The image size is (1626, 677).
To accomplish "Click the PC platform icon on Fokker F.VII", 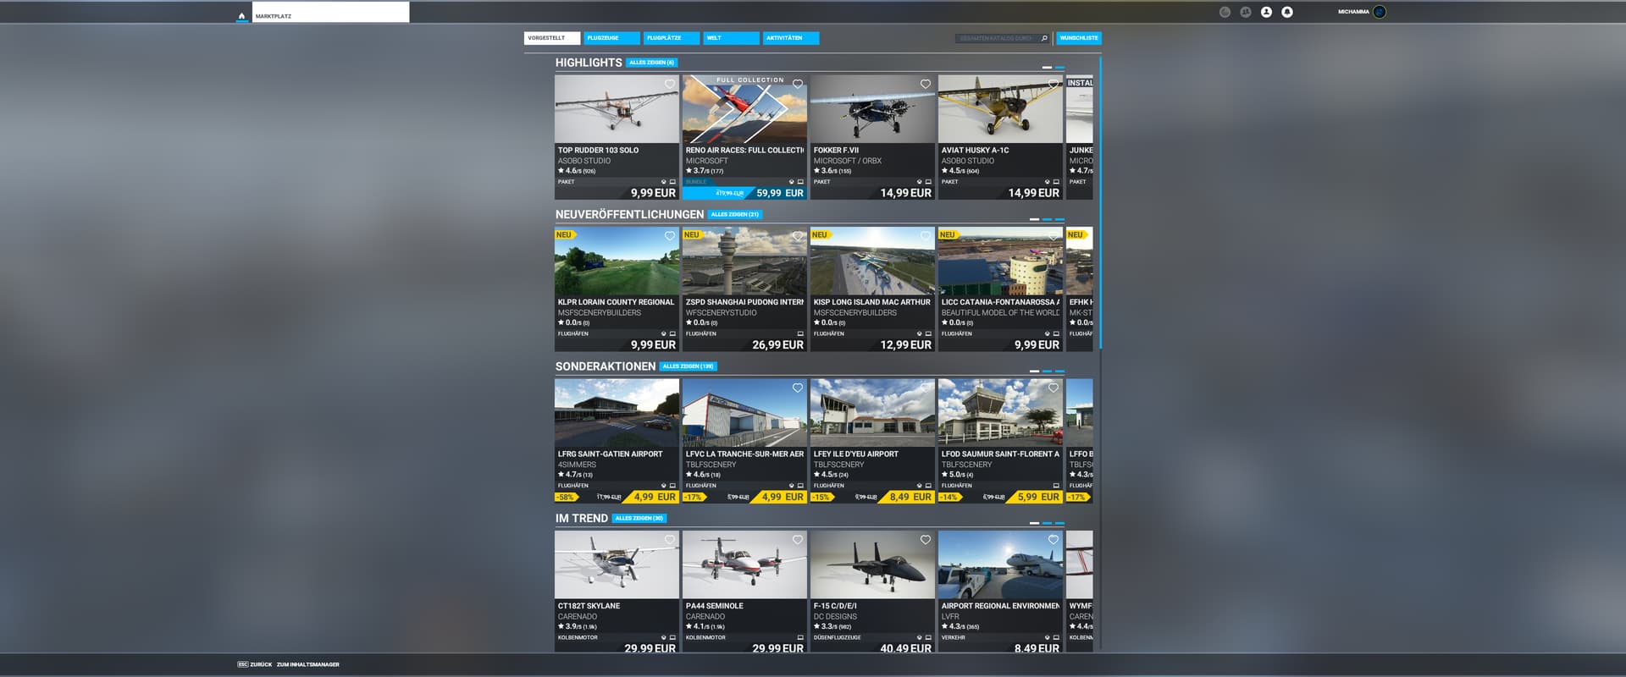I will point(928,182).
